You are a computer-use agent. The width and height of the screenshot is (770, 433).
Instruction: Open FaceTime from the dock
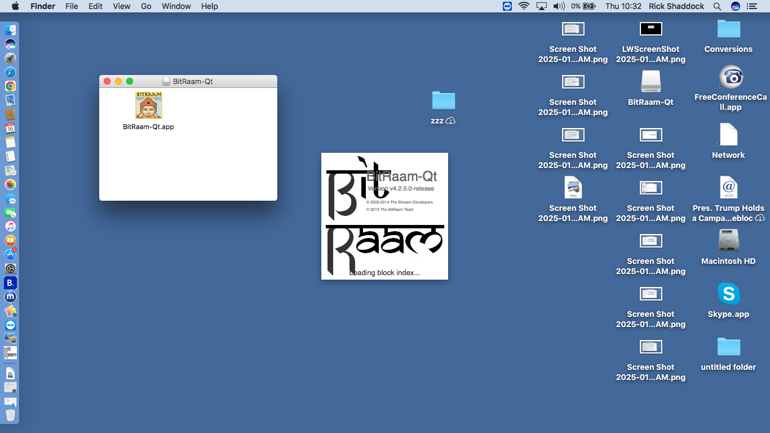click(x=10, y=213)
